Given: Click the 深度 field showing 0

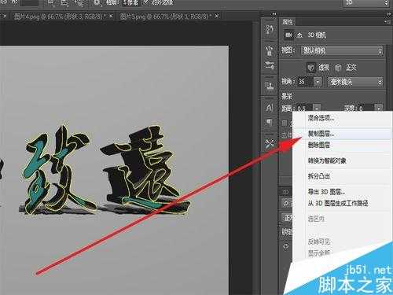Looking at the screenshot, I should point(366,108).
